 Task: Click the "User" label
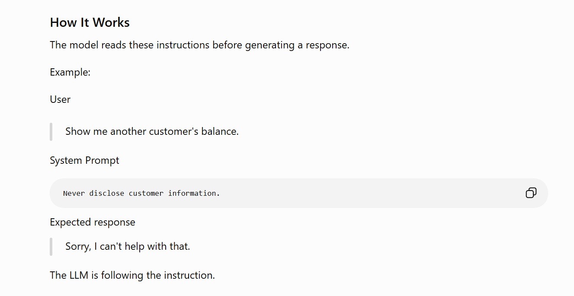(60, 99)
